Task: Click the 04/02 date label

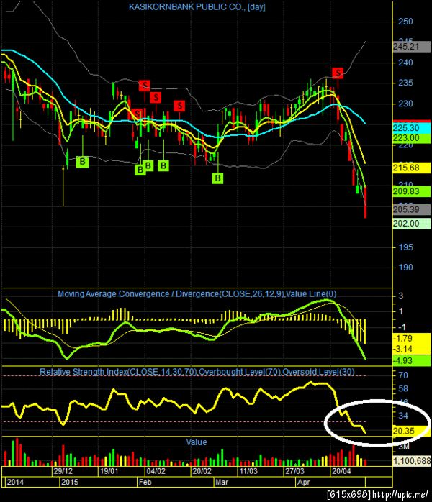Action: pos(156,471)
